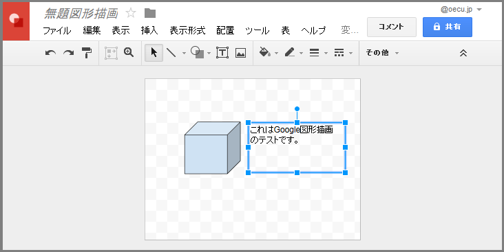Viewport: 504px width, 252px height.
Task: Open the line weight dropdown arrow
Action: click(x=326, y=54)
